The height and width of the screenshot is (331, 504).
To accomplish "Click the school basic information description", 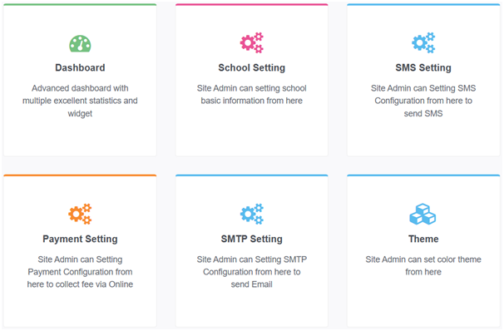I will click(x=252, y=94).
